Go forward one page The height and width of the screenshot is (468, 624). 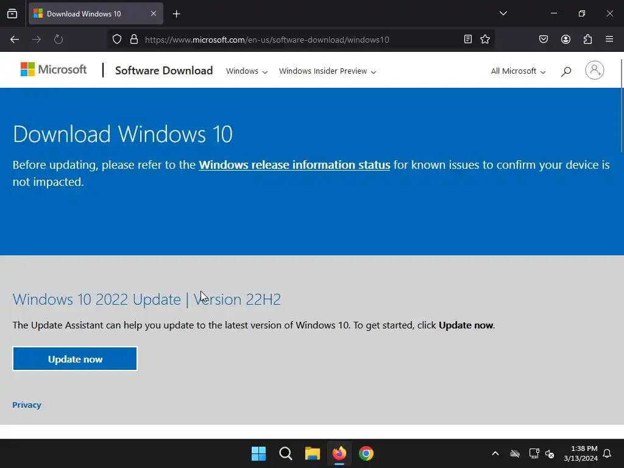point(37,40)
